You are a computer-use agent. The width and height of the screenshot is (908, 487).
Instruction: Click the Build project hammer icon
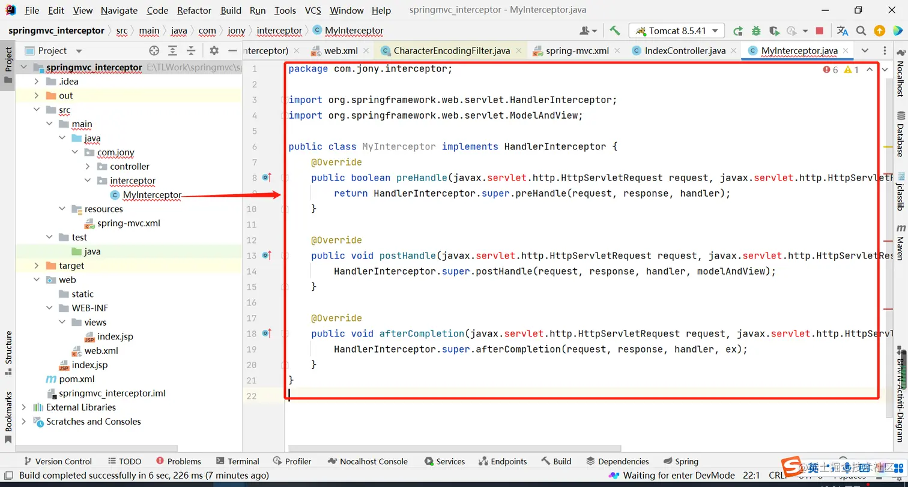[614, 31]
